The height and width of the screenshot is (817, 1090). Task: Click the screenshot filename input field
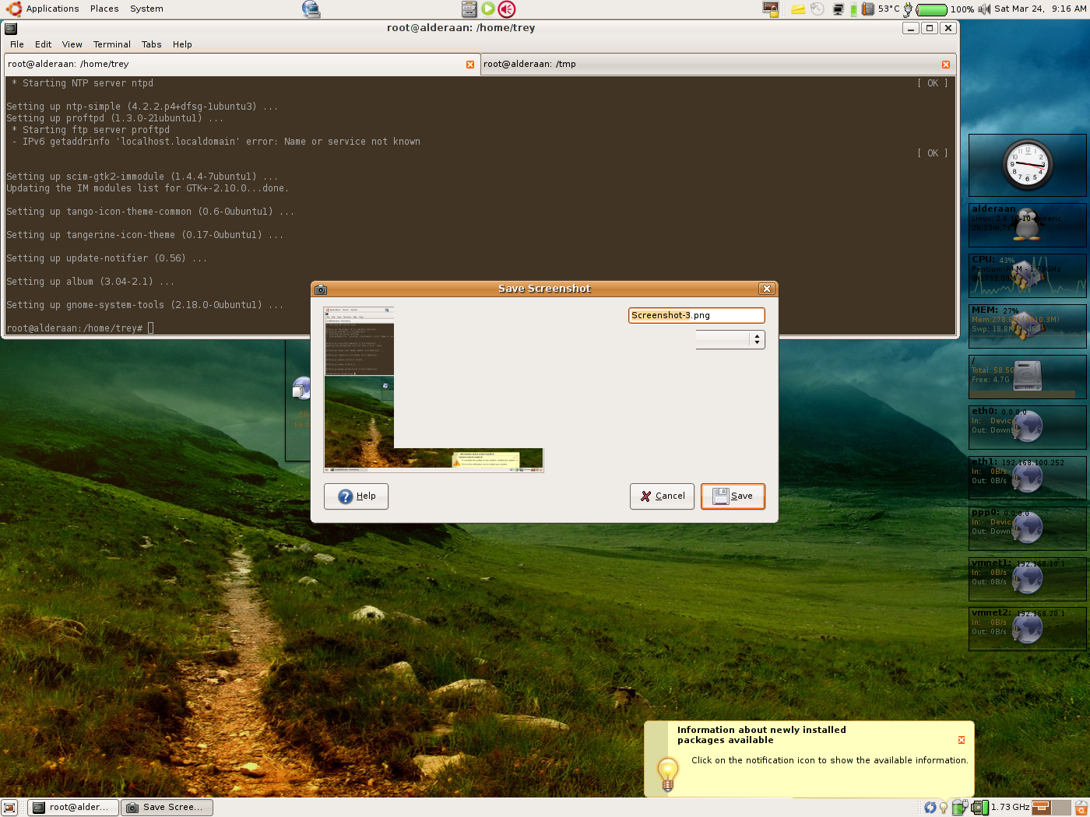(696, 315)
